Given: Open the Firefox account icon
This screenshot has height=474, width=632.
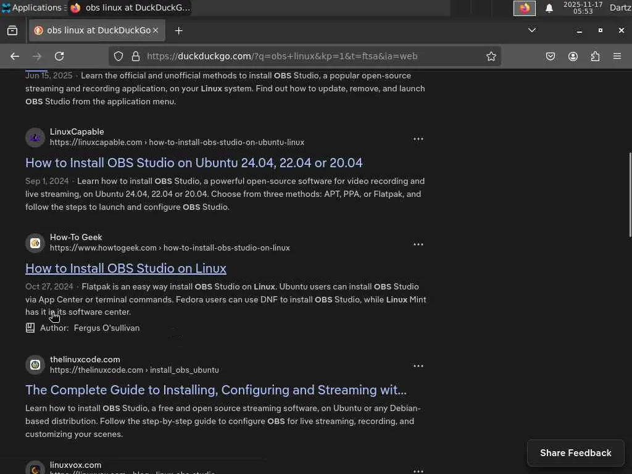Looking at the screenshot, I should pos(573,56).
